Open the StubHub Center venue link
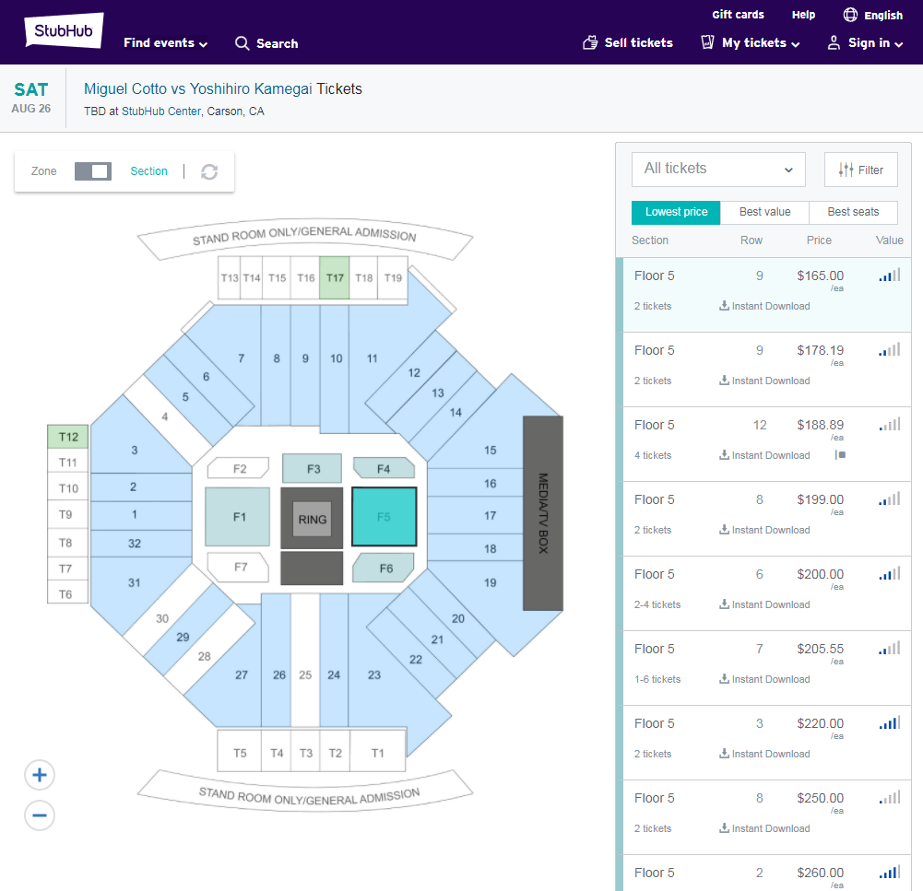 click(x=161, y=111)
